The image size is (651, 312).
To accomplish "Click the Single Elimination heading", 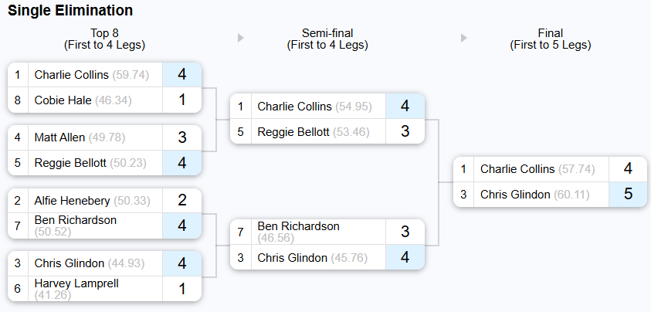I will tap(70, 10).
